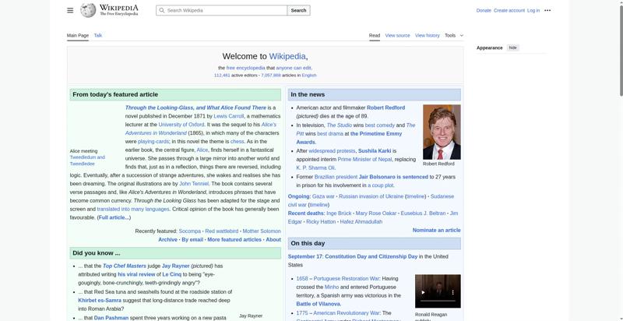Click the John Tenniel link
Image resolution: width=623 pixels, height=321 pixels.
[194, 184]
